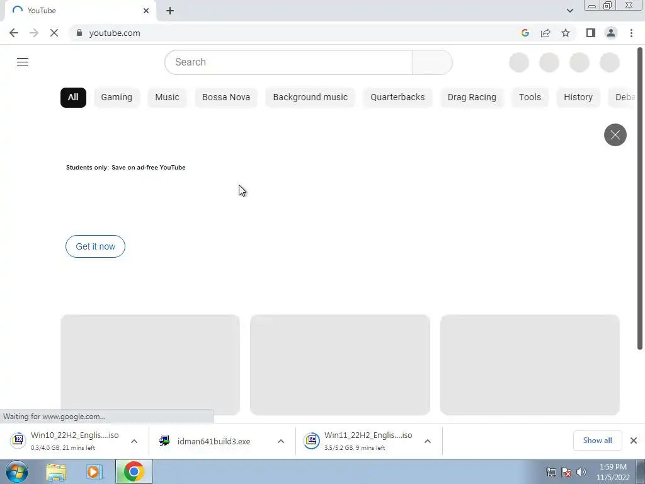Open the Windows Start button
645x484 pixels.
(17, 471)
